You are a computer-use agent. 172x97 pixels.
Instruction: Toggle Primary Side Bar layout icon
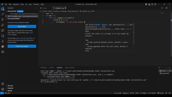pyautogui.click(x=146, y=4)
